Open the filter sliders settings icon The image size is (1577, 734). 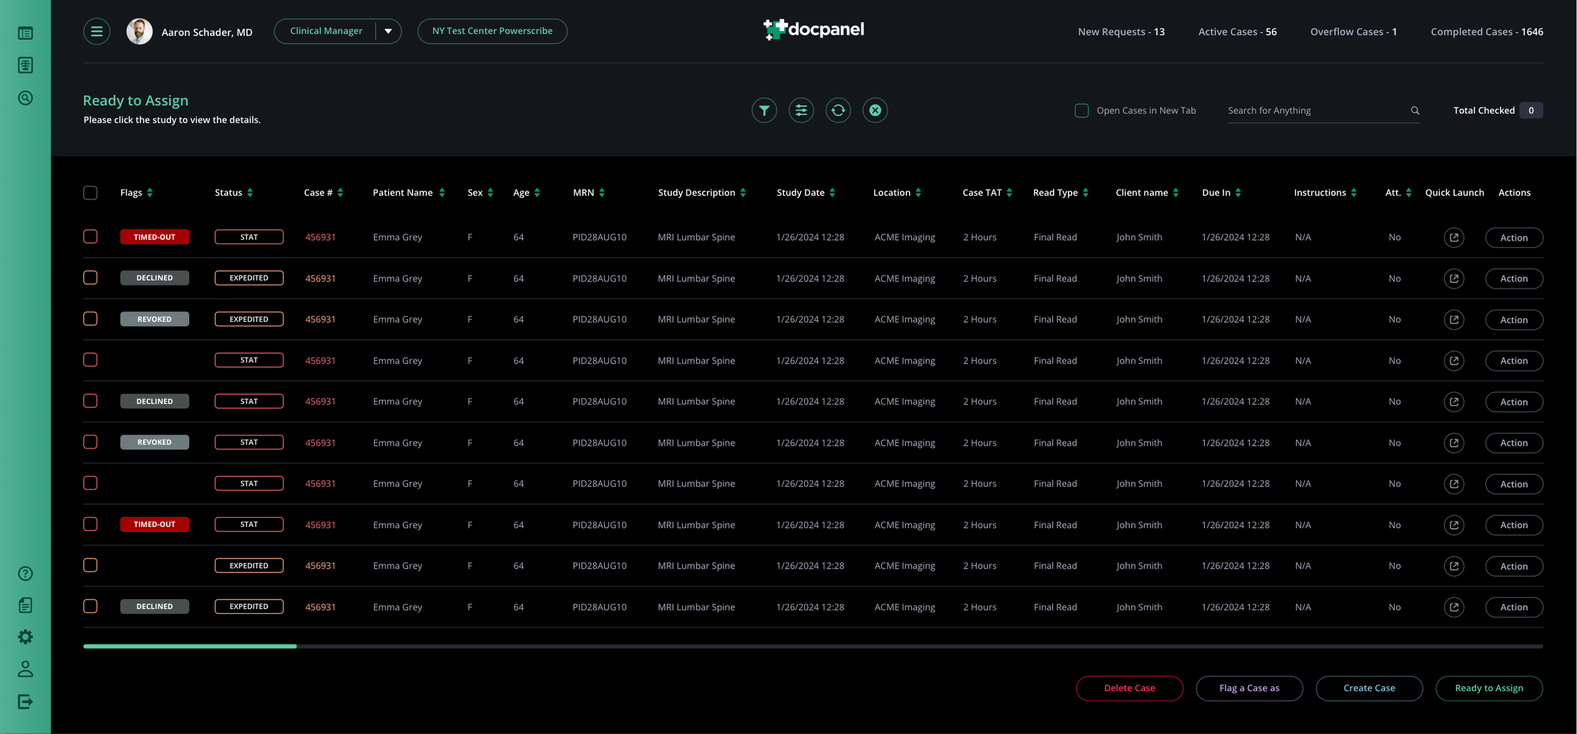(x=801, y=110)
